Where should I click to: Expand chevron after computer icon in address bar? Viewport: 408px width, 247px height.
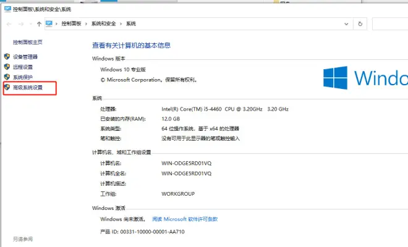(x=56, y=24)
